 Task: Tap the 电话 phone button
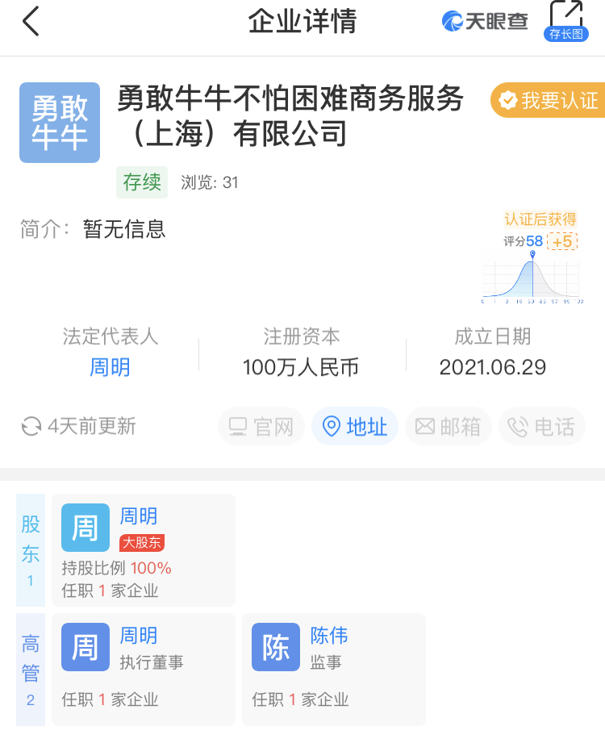tap(542, 427)
